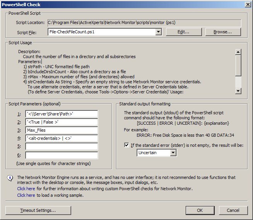Click the empty parameter 5 field
Viewport: 253px width, 220px height.
tap(62, 146)
